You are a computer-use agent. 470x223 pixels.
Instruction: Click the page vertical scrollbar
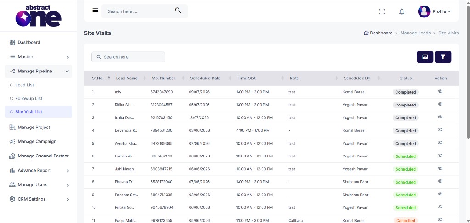click(468, 72)
